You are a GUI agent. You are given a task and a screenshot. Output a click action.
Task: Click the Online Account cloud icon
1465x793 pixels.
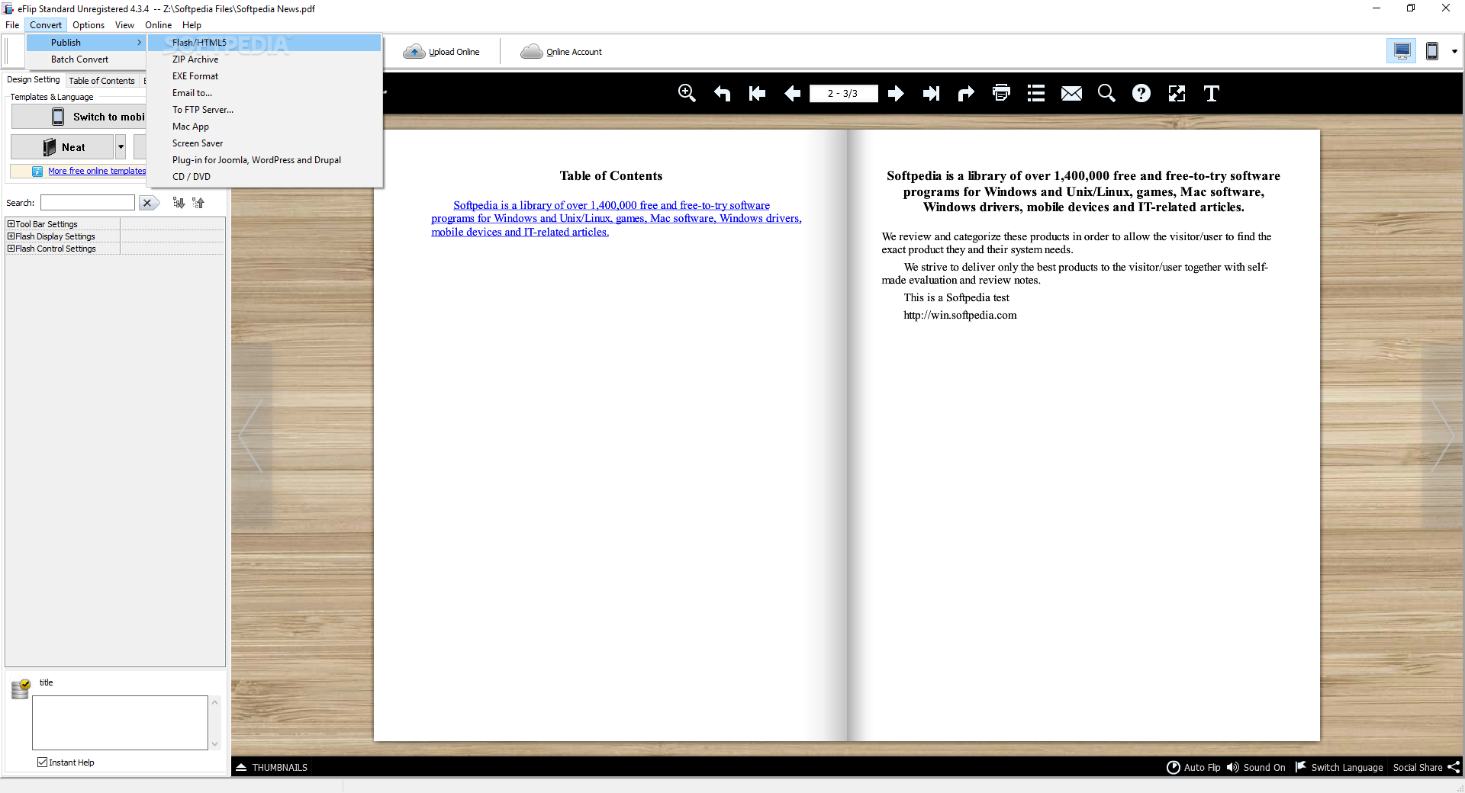531,51
